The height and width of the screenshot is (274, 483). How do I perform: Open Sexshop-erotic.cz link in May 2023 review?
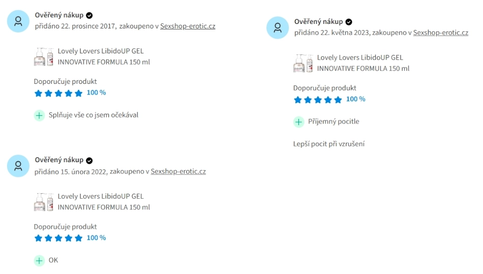(440, 33)
